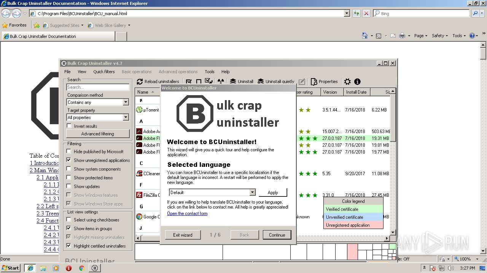Screen dimensions: 487x273
Task: Click the IE Print icon
Action: (403, 36)
